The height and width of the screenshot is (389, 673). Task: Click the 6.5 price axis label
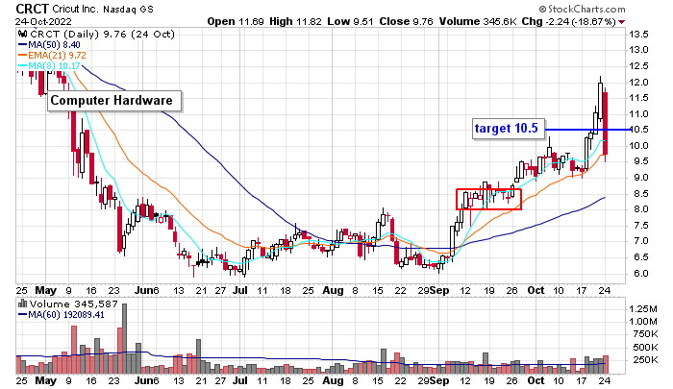(x=639, y=257)
